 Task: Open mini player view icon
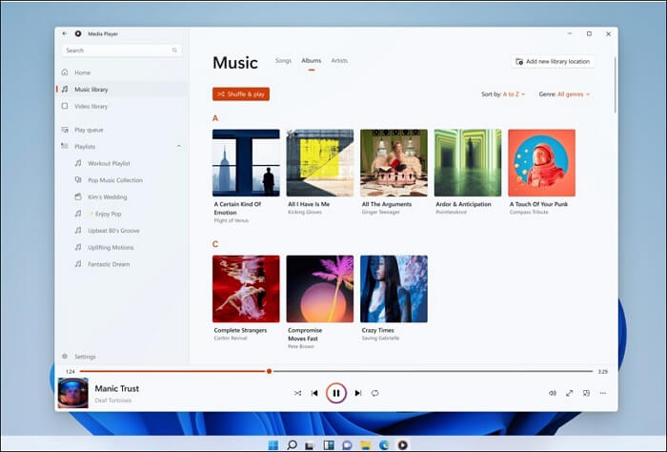586,393
